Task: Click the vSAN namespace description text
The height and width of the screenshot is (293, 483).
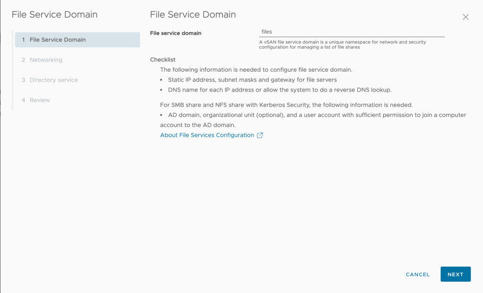Action: pyautogui.click(x=342, y=44)
